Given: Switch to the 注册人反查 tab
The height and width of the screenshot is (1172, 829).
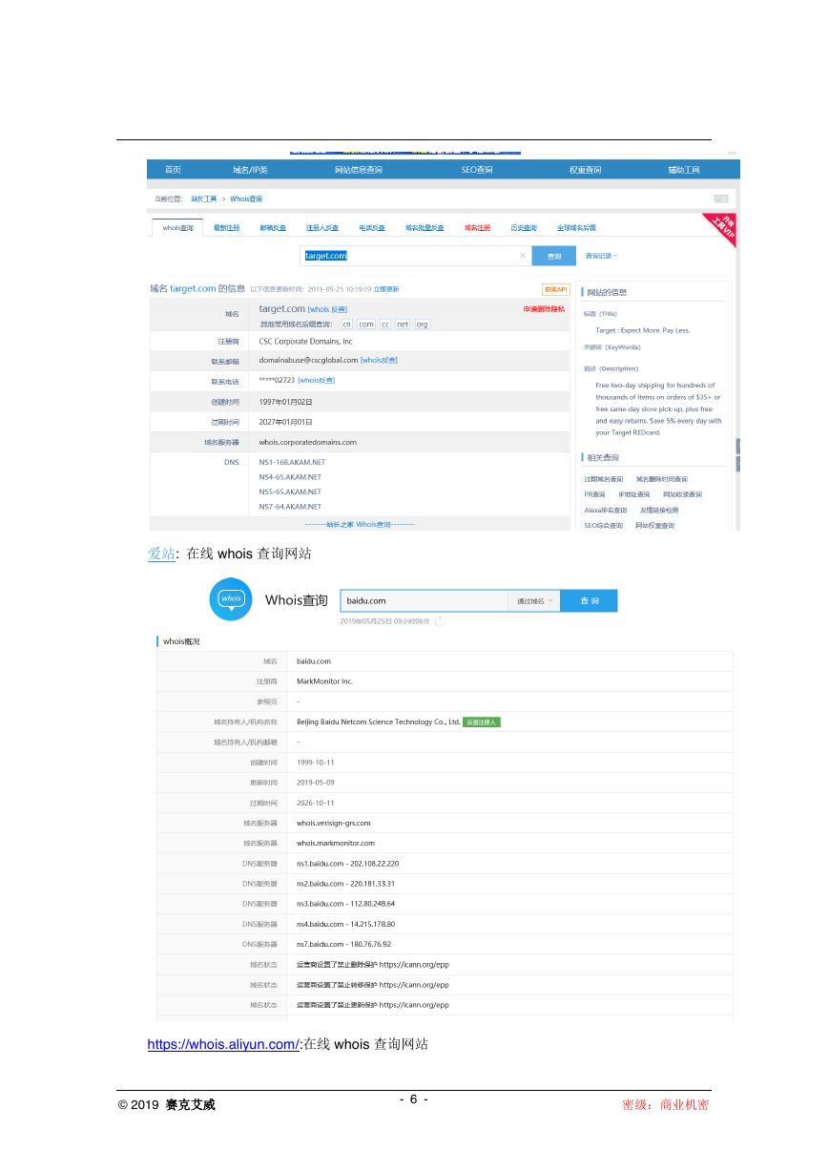Looking at the screenshot, I should pos(321,228).
